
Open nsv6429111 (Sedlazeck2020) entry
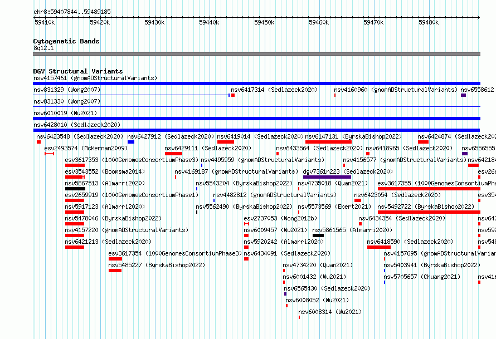[x=208, y=148]
